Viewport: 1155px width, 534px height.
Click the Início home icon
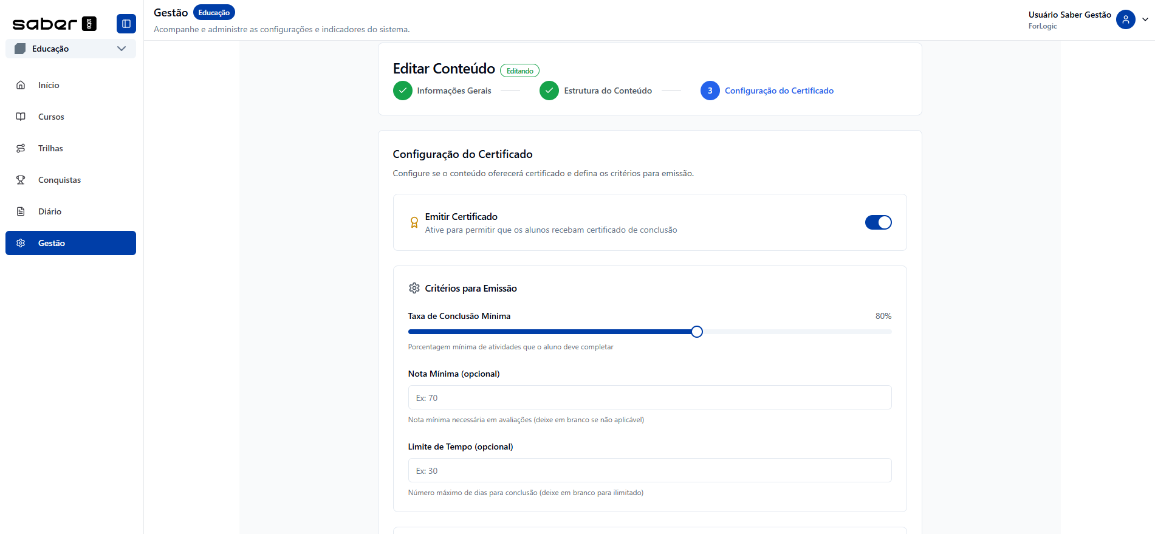(x=21, y=85)
